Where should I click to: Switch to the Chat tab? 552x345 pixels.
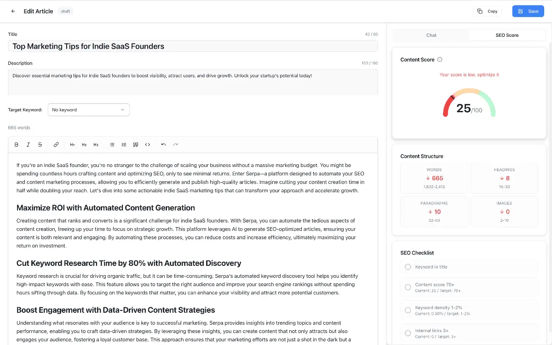point(431,35)
